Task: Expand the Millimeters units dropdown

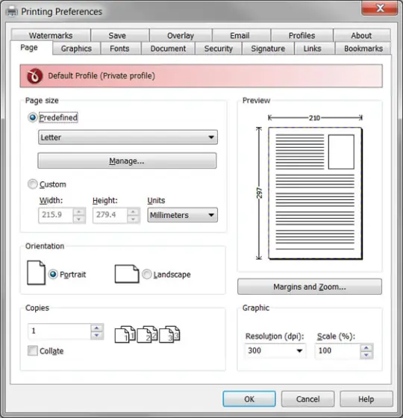Action: pos(183,215)
